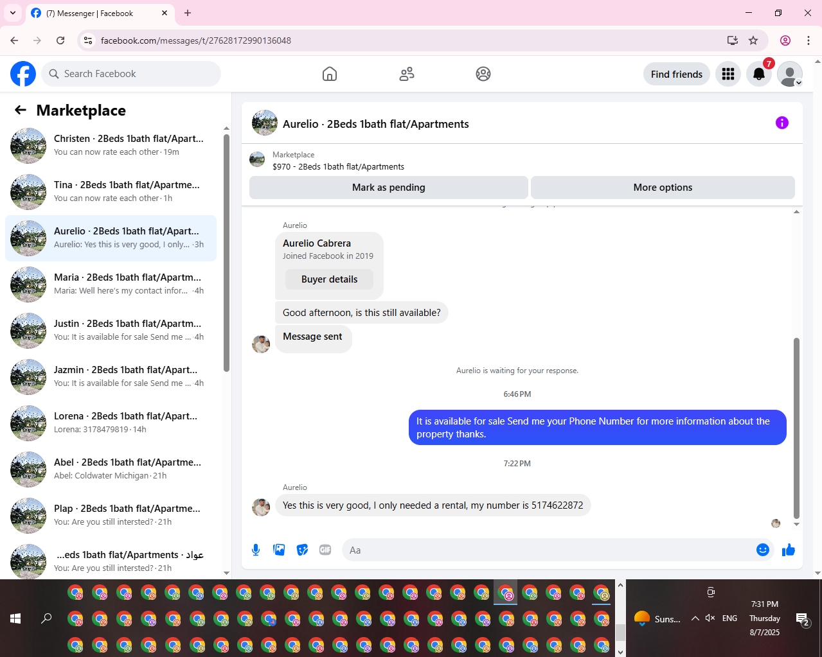Go back with the browser arrow
822x657 pixels.
[14, 40]
